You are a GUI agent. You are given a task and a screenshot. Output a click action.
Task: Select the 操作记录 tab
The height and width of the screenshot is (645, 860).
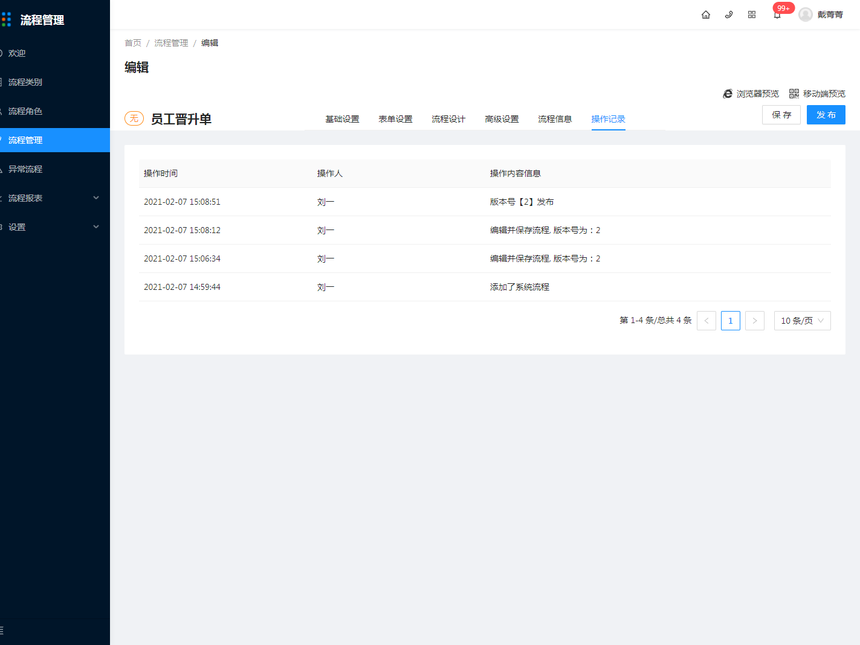(608, 119)
